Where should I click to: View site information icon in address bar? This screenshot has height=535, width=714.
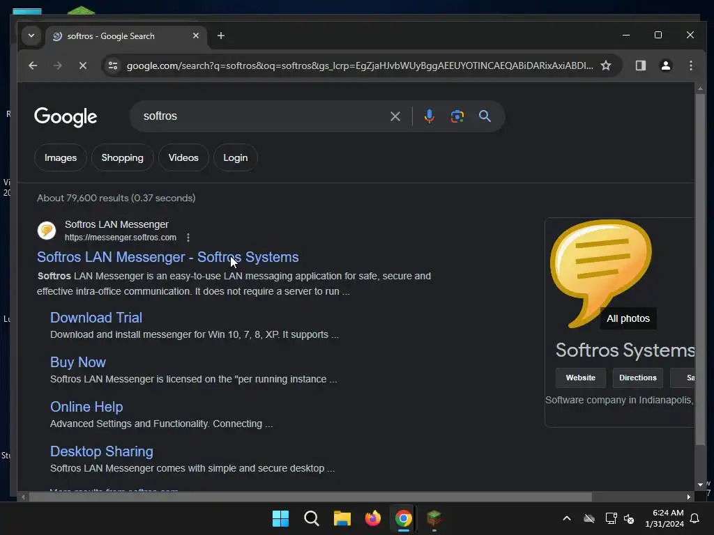pyautogui.click(x=113, y=65)
